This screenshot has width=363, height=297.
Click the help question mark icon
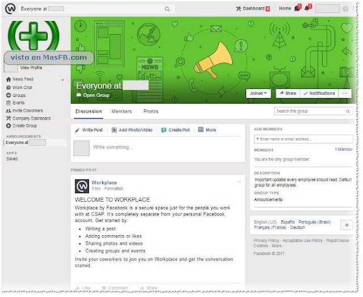point(345,9)
